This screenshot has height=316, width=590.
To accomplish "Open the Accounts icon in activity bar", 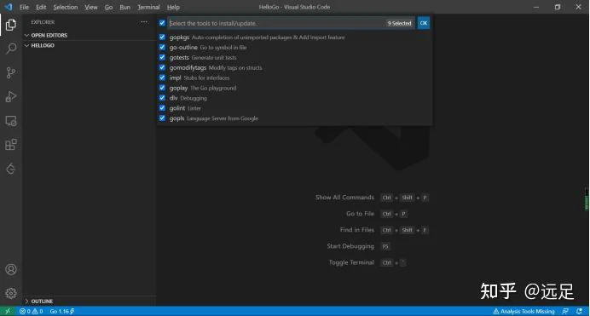I will (11, 269).
